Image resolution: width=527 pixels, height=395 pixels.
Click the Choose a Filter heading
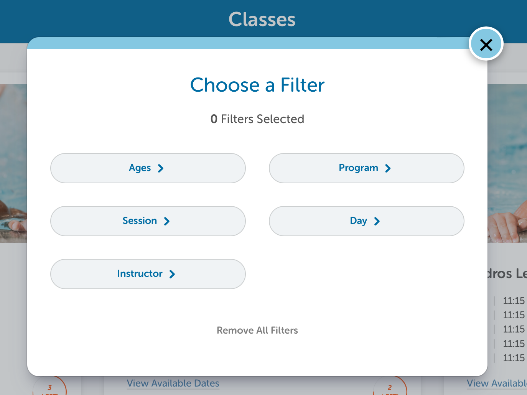tap(257, 85)
